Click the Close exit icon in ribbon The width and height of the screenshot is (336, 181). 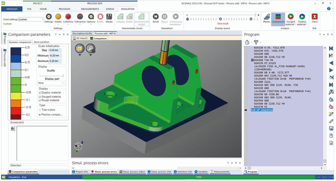315,17
